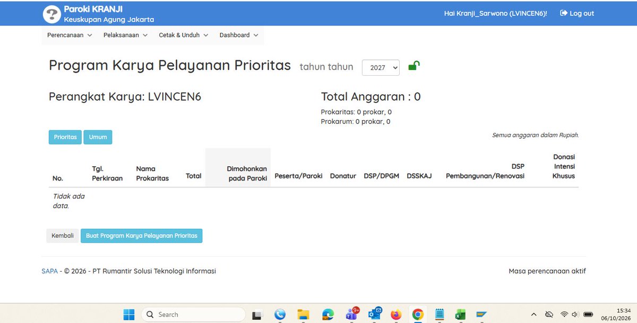Screen dimensions: 637x323
Task: Open Task View from the taskbar
Action: [x=257, y=315]
